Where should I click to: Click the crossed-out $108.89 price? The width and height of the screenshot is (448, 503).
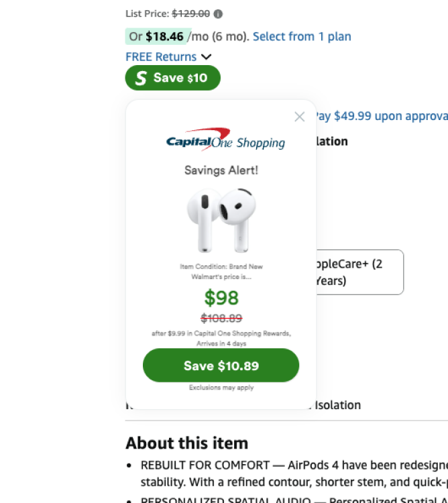221,318
